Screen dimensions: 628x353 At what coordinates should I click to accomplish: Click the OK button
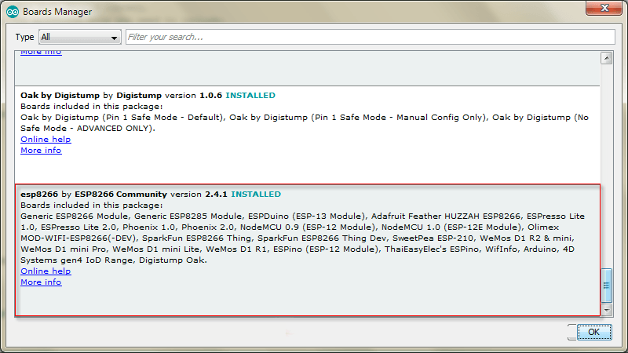tap(594, 332)
